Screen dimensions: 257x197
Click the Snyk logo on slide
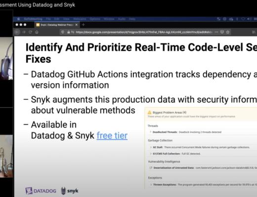pyautogui.click(x=70, y=191)
